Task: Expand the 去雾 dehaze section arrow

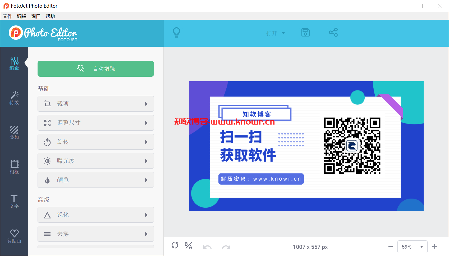Action: click(x=146, y=234)
